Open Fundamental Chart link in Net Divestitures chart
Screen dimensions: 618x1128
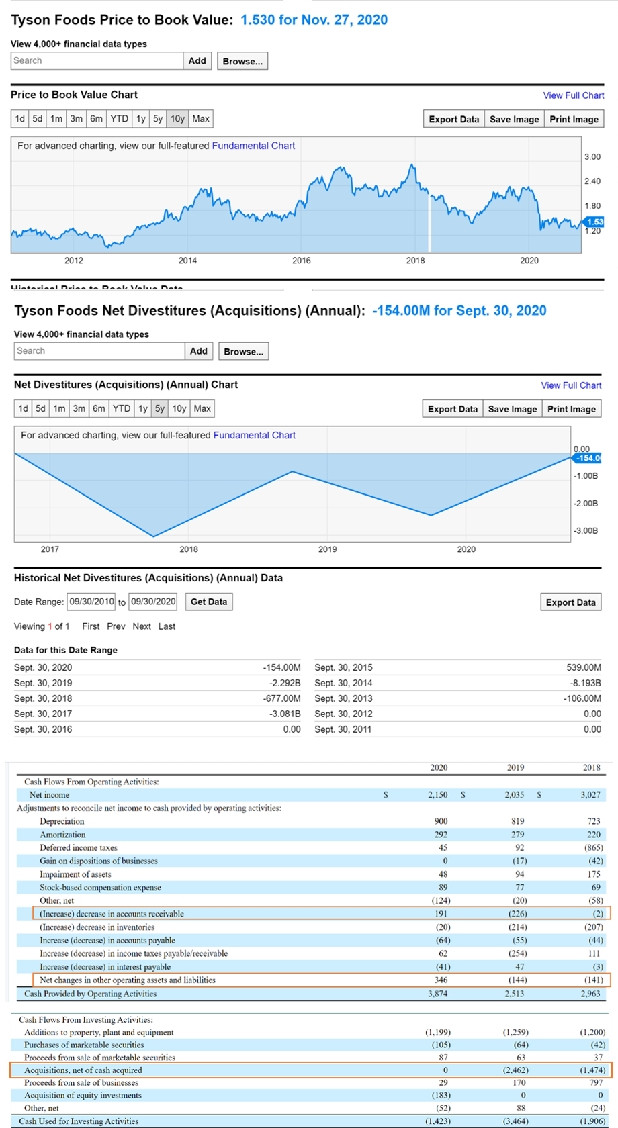[254, 435]
